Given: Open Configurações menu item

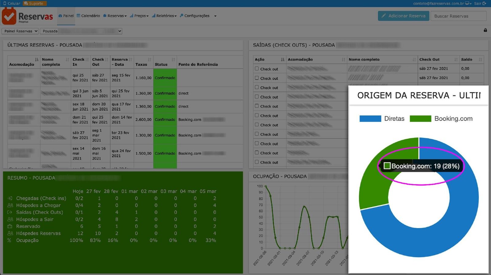Looking at the screenshot, I should click(x=195, y=16).
